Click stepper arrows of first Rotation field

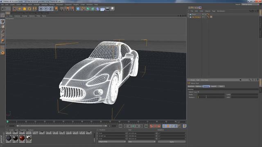[185, 134]
